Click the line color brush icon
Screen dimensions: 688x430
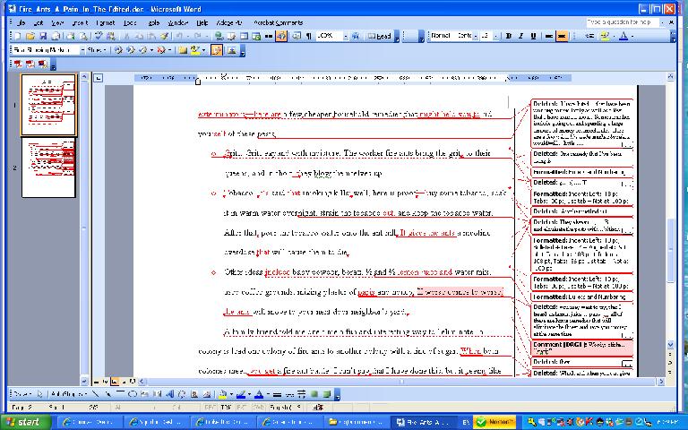240,394
